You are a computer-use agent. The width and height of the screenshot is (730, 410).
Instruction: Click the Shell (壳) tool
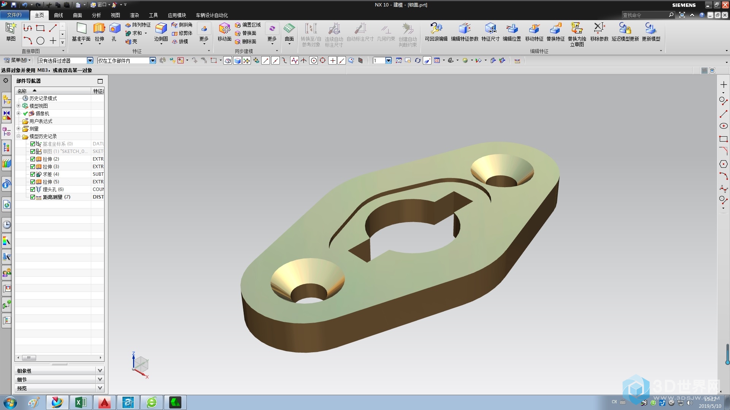(131, 41)
